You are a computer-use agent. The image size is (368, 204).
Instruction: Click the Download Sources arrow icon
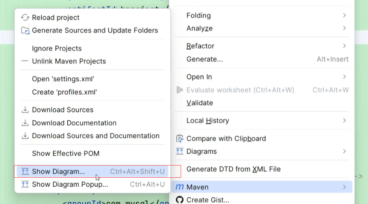25,110
